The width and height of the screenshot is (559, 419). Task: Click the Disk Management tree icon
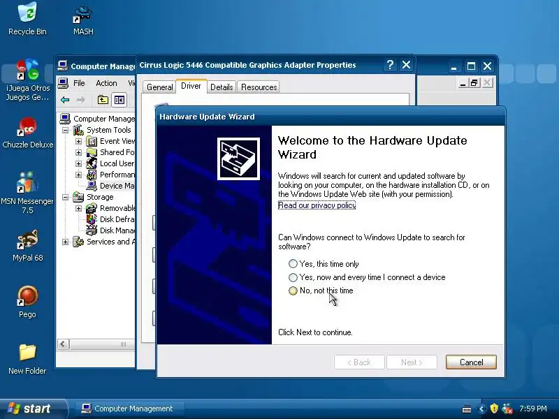(92, 230)
